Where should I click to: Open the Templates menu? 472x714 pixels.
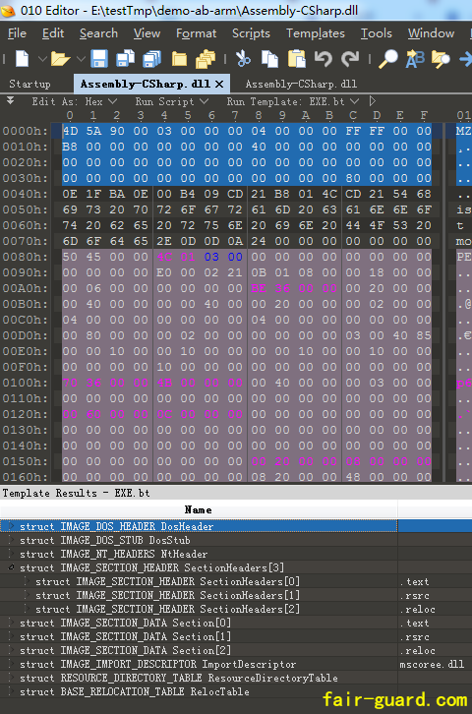tap(316, 33)
